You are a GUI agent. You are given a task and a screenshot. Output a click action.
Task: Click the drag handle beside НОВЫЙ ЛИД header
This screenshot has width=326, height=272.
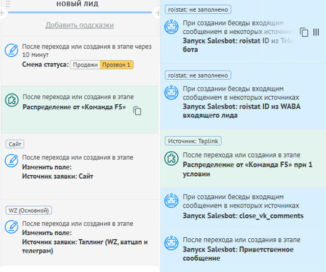tap(8, 4)
